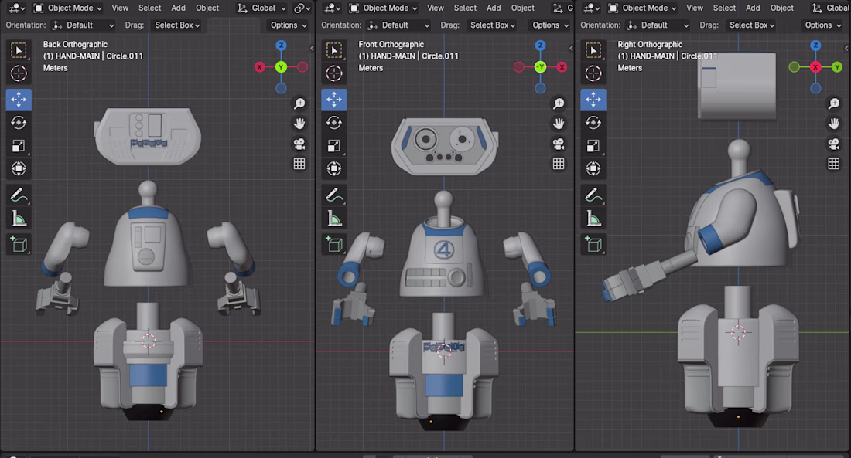
Task: Select the Scale tool in the middle viewport
Action: click(x=334, y=146)
